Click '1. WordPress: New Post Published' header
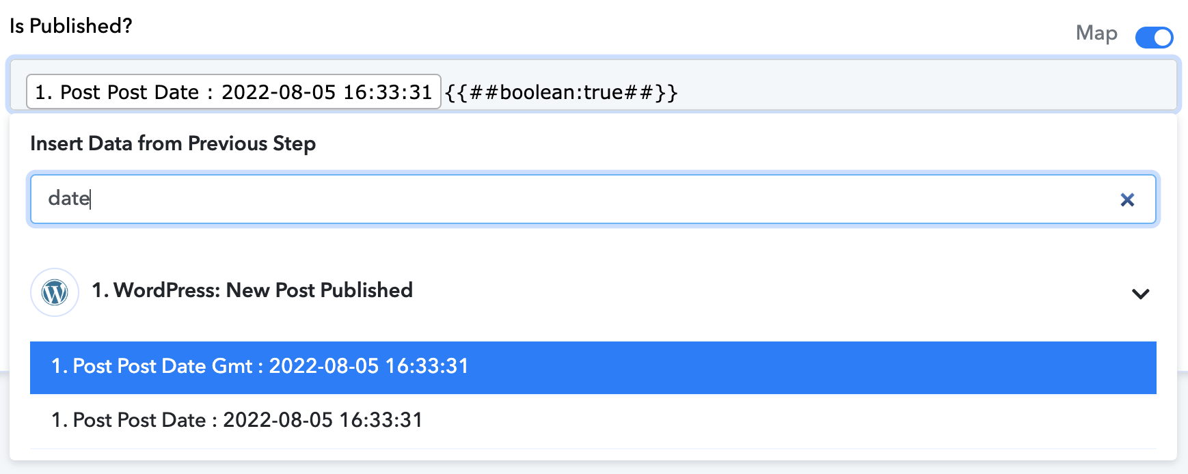This screenshot has height=474, width=1188. (252, 290)
